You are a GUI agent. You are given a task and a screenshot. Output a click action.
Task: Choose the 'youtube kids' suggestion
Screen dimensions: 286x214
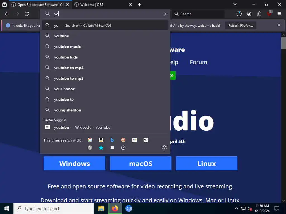point(105,57)
